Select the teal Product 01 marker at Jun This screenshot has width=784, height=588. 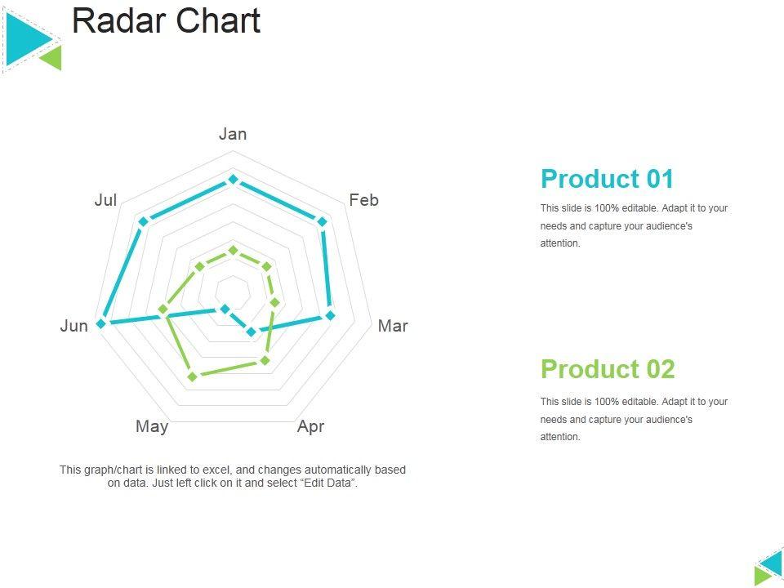[x=101, y=324]
